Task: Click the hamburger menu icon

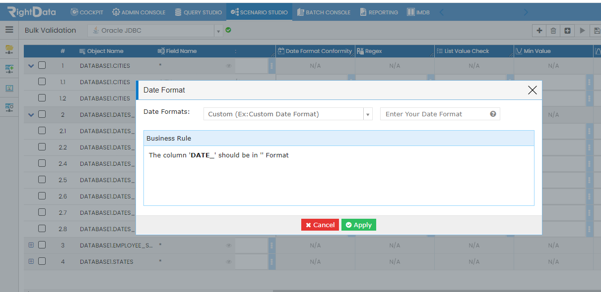Action: (x=9, y=30)
